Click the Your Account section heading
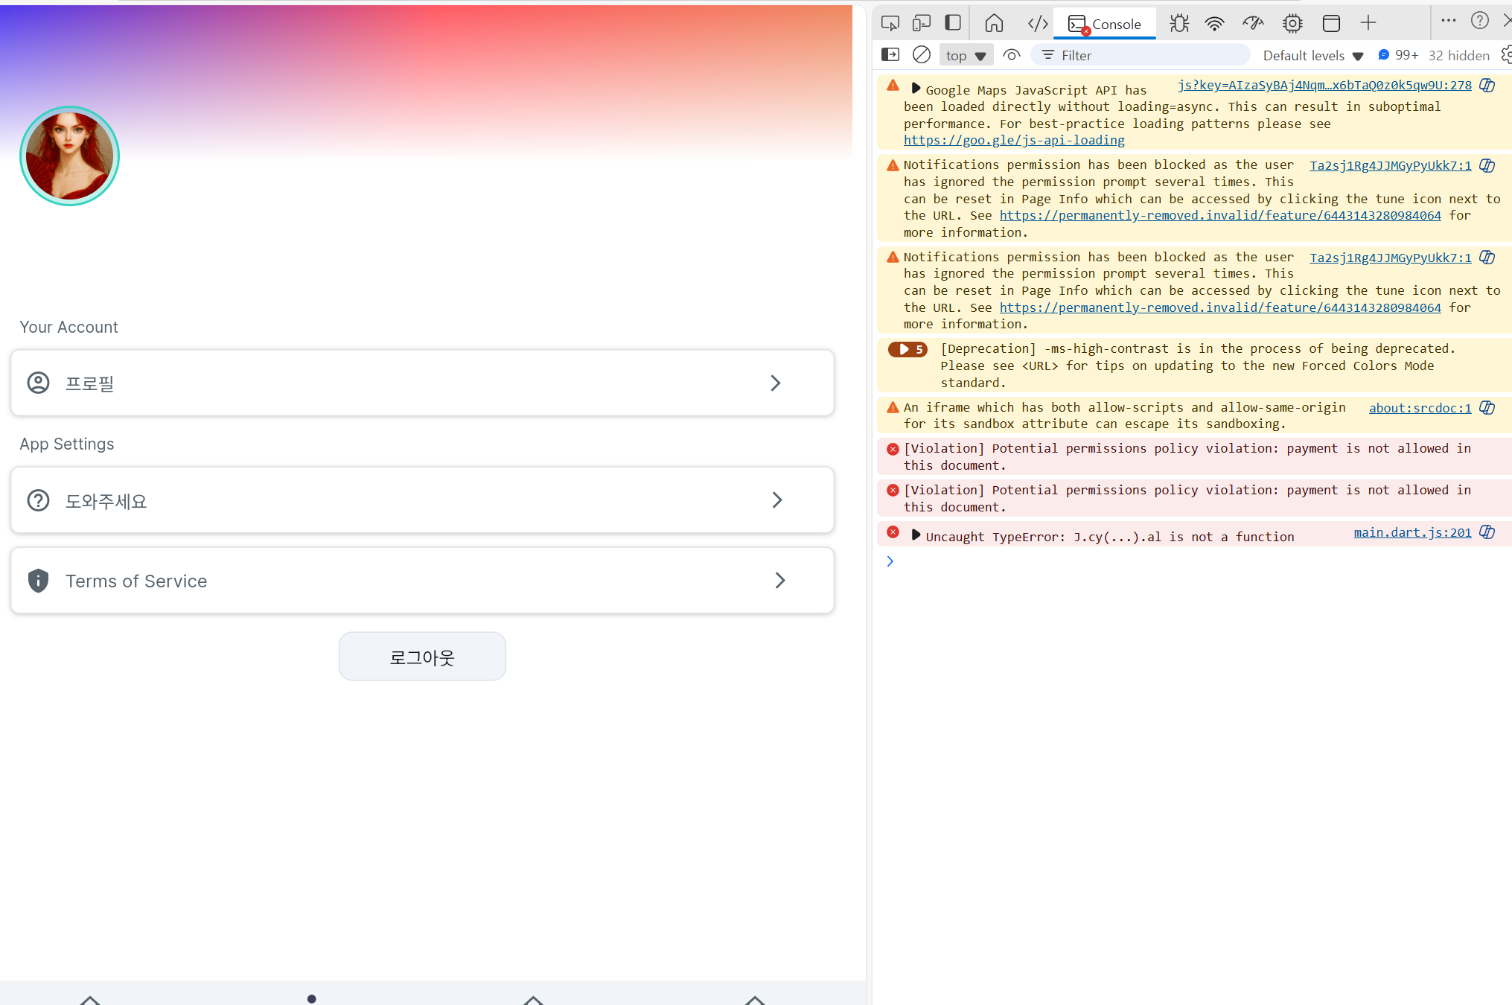This screenshot has height=1005, width=1512. 68,328
